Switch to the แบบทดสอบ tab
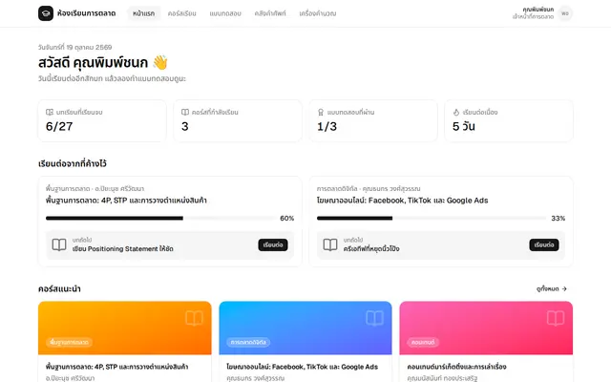 point(225,13)
